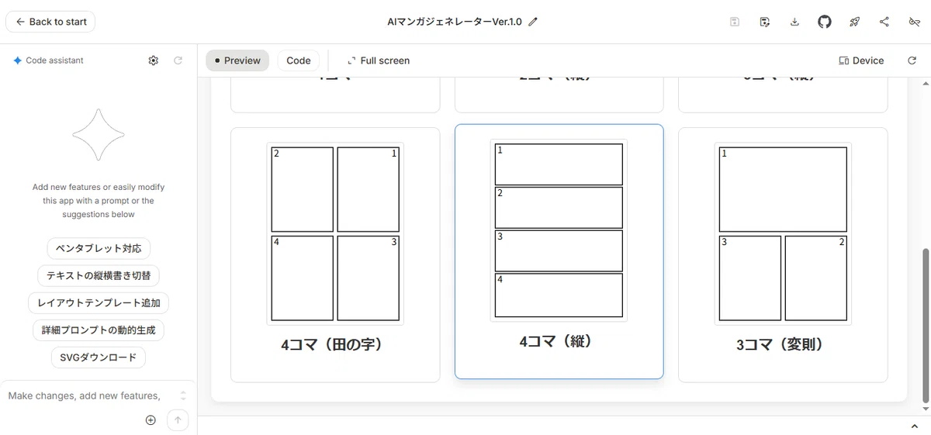Screen dimensions: 931x435
Task: Open Full screen preview
Action: [379, 60]
